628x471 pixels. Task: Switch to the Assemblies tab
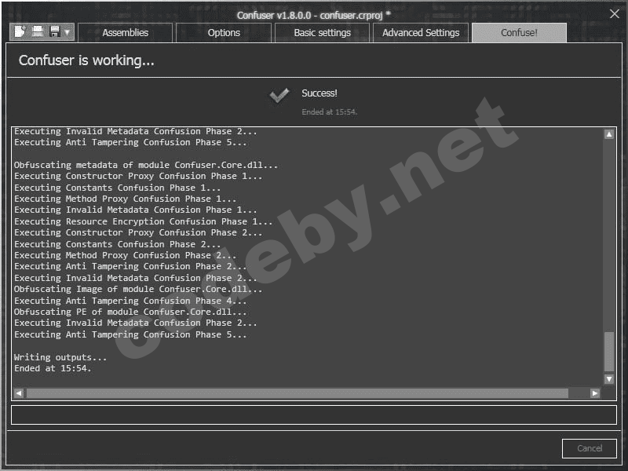pyautogui.click(x=125, y=33)
